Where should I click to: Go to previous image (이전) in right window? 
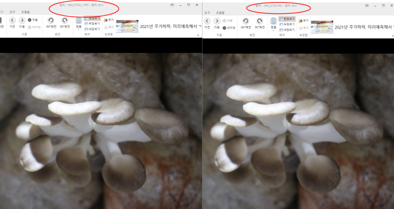coord(207,23)
